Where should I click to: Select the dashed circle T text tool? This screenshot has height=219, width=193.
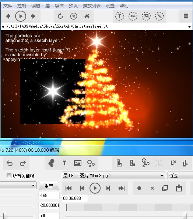[120, 16]
